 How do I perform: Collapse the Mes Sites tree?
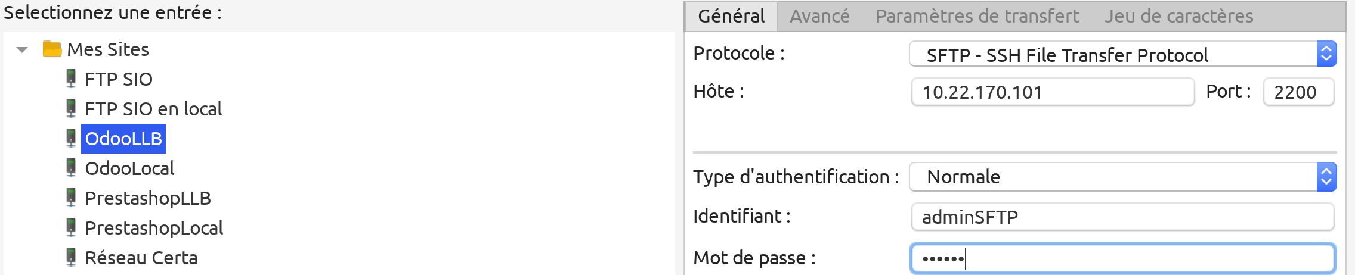click(22, 50)
